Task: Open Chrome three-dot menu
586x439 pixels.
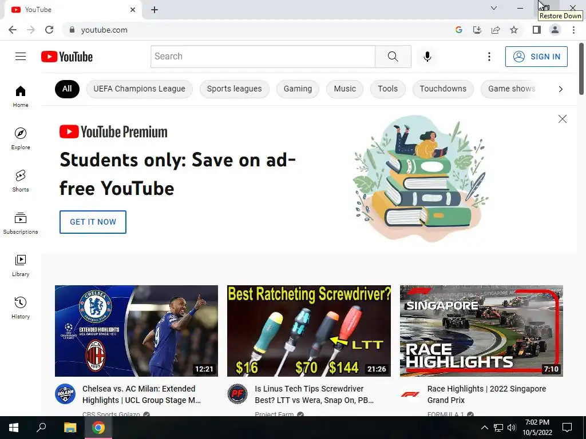Action: (573, 30)
